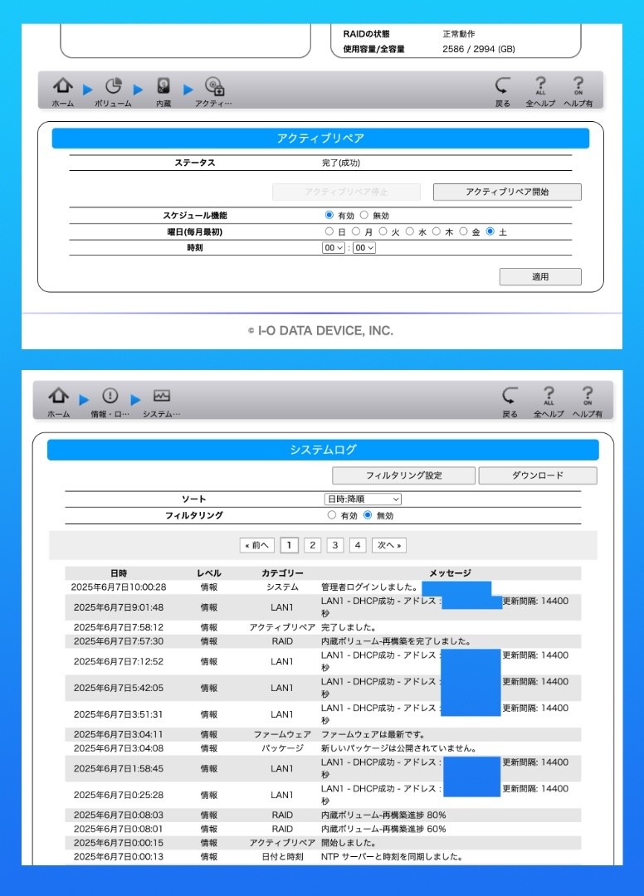Image resolution: width=644 pixels, height=896 pixels.
Task: Toggle ヘルプ有 icon in Active Repair toolbar
Action: click(578, 91)
